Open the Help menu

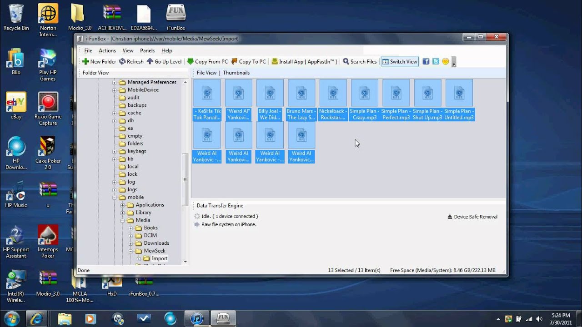click(x=167, y=50)
